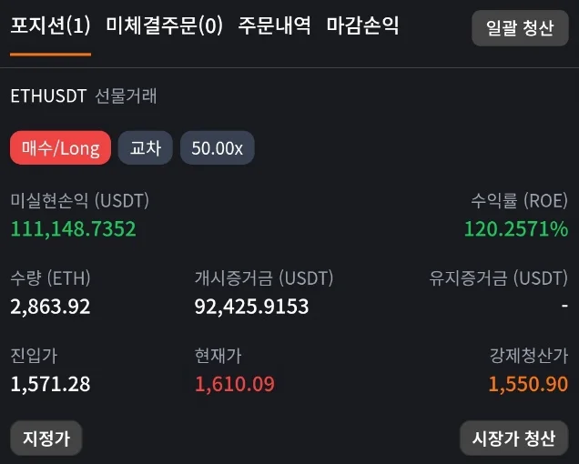Click the 강제청산가 price 1,550.90
The height and width of the screenshot is (464, 579).
click(528, 384)
